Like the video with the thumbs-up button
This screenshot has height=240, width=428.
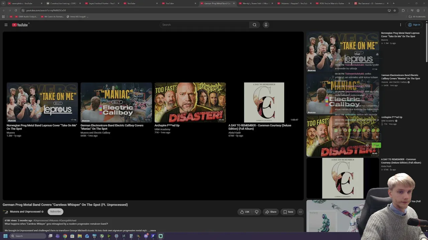(x=245, y=212)
